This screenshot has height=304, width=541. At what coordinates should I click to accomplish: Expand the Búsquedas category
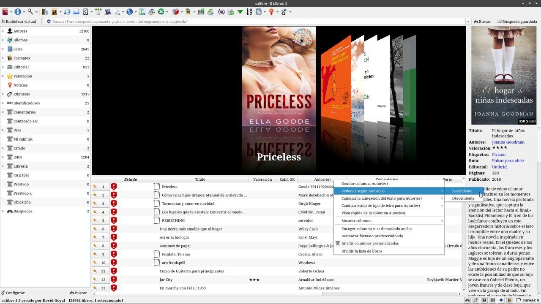coord(3,211)
